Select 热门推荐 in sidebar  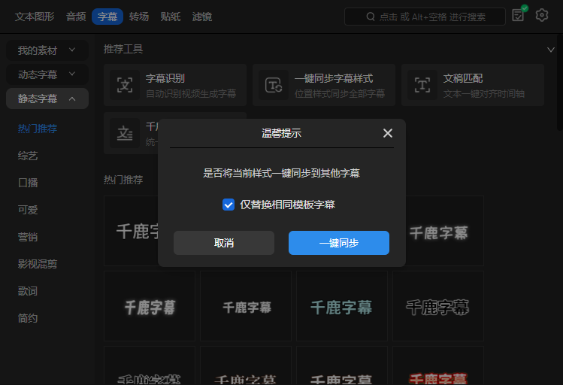coord(38,129)
